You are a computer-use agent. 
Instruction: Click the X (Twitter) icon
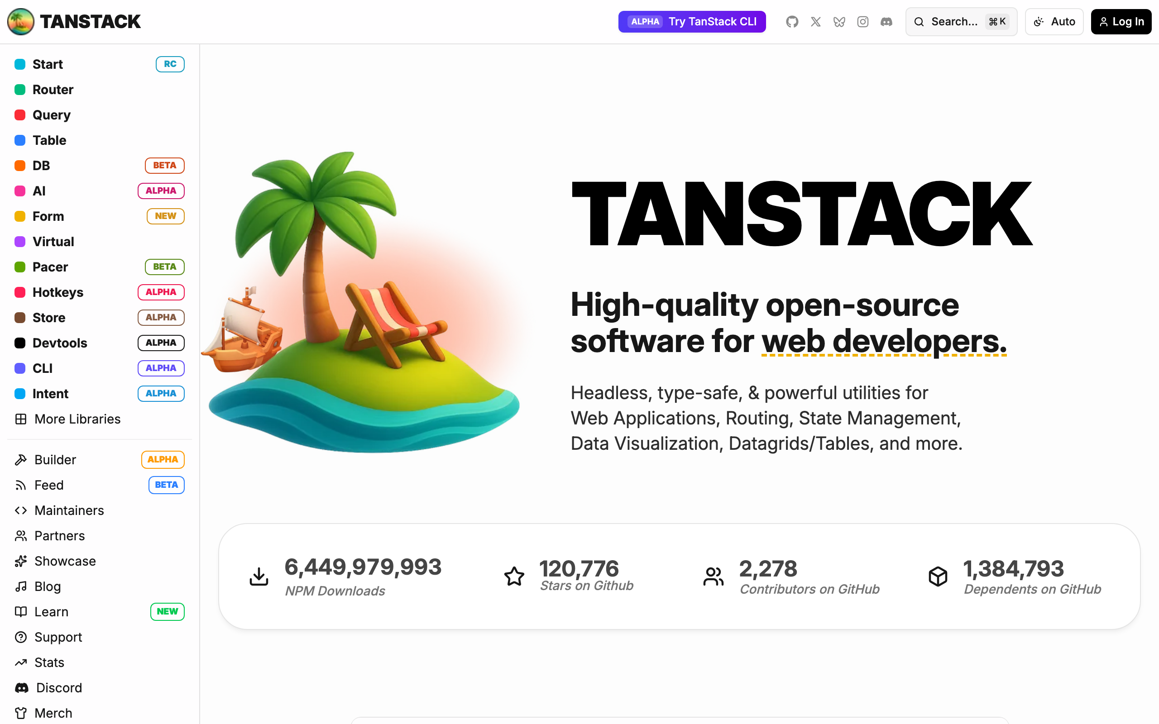coord(816,22)
